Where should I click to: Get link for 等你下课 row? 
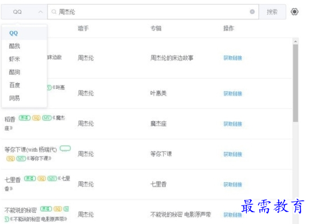(x=232, y=154)
